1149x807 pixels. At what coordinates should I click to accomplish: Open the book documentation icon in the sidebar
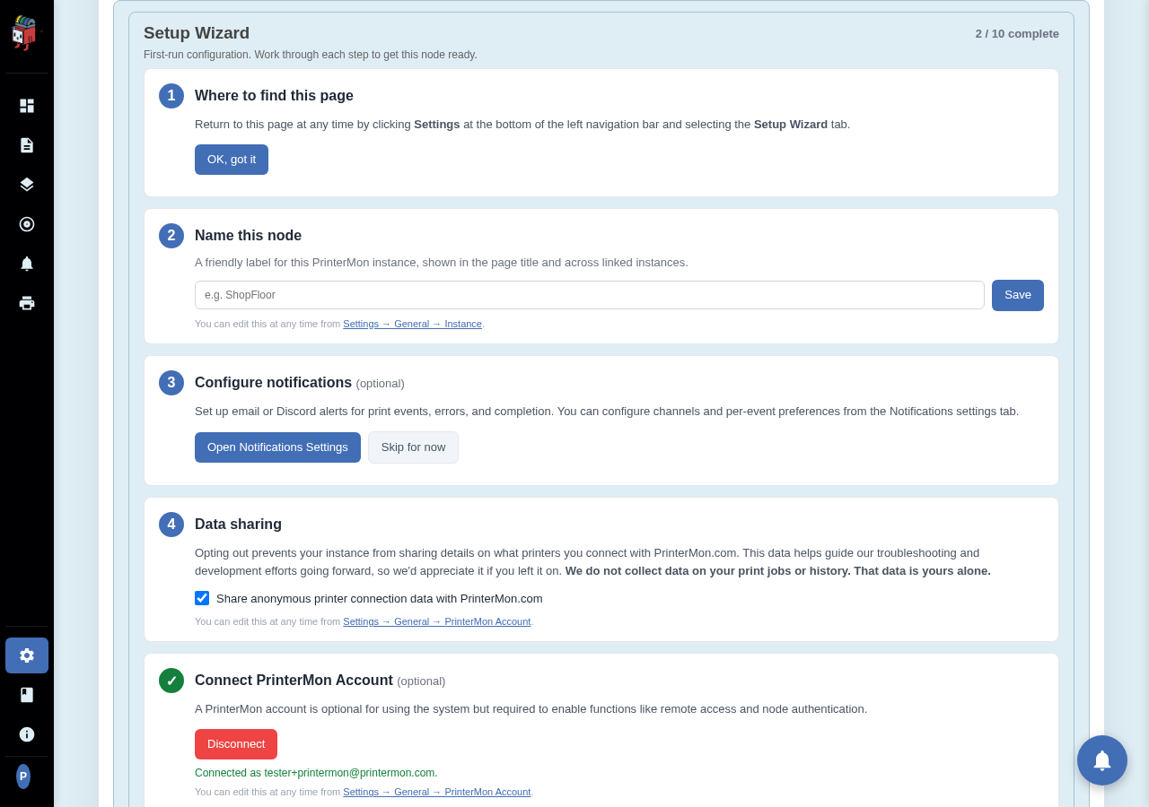[27, 695]
